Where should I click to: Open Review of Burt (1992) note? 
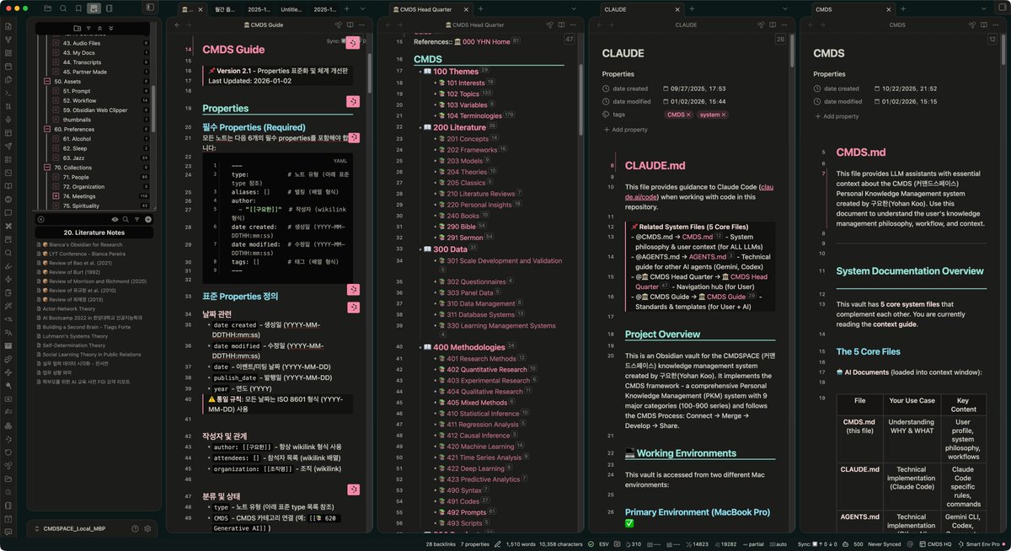pos(74,272)
